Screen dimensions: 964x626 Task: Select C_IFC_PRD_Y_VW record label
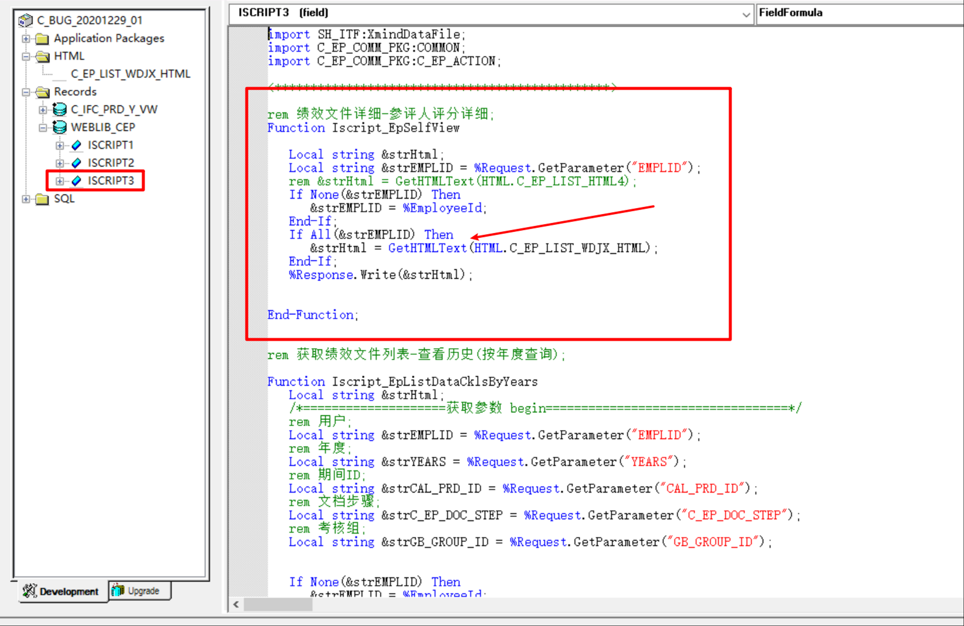[114, 110]
